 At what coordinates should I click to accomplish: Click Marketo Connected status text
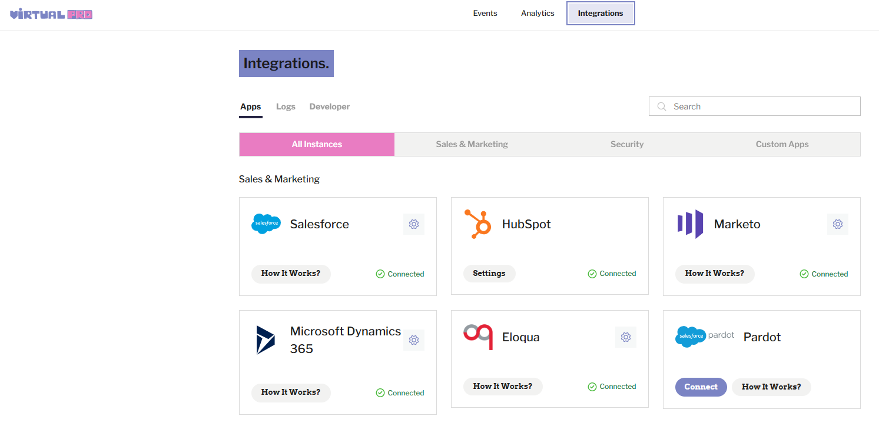point(830,274)
